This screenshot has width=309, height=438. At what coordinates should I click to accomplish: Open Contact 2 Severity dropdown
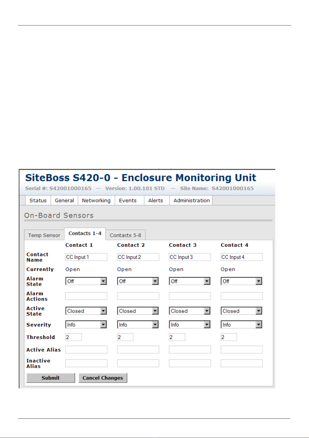pos(138,325)
